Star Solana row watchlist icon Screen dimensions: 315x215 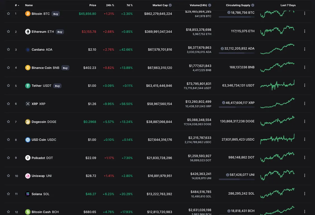coord(8,194)
